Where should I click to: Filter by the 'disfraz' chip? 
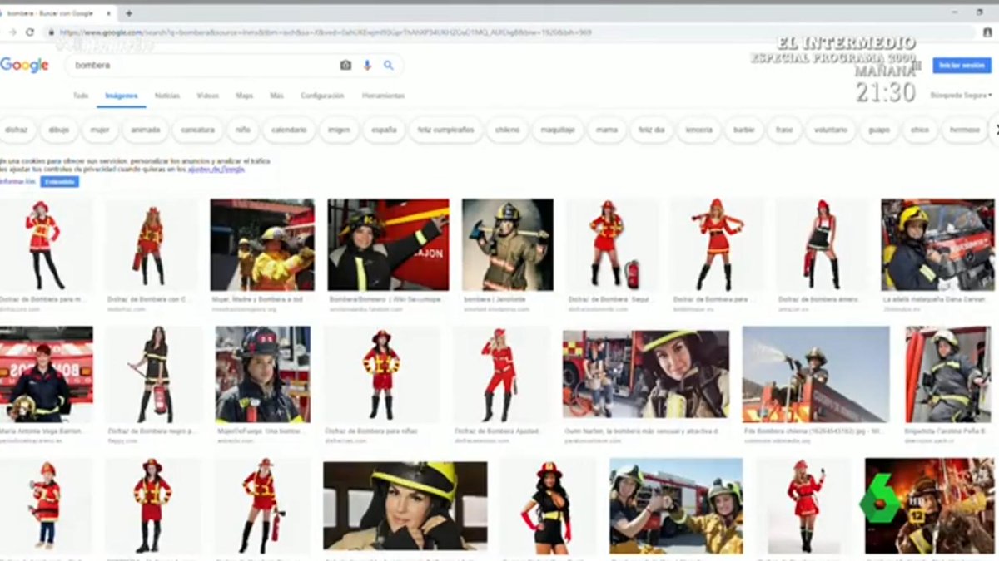pos(16,130)
